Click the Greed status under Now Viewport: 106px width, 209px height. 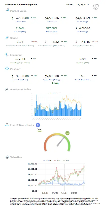click(39, 131)
